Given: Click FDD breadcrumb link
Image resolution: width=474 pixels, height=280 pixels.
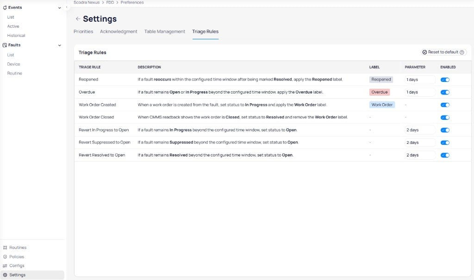Looking at the screenshot, I should point(110,2).
